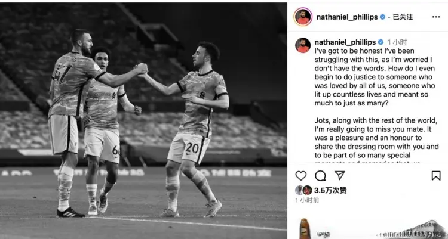
Task: Click verified badge in post header
Action: [382, 17]
